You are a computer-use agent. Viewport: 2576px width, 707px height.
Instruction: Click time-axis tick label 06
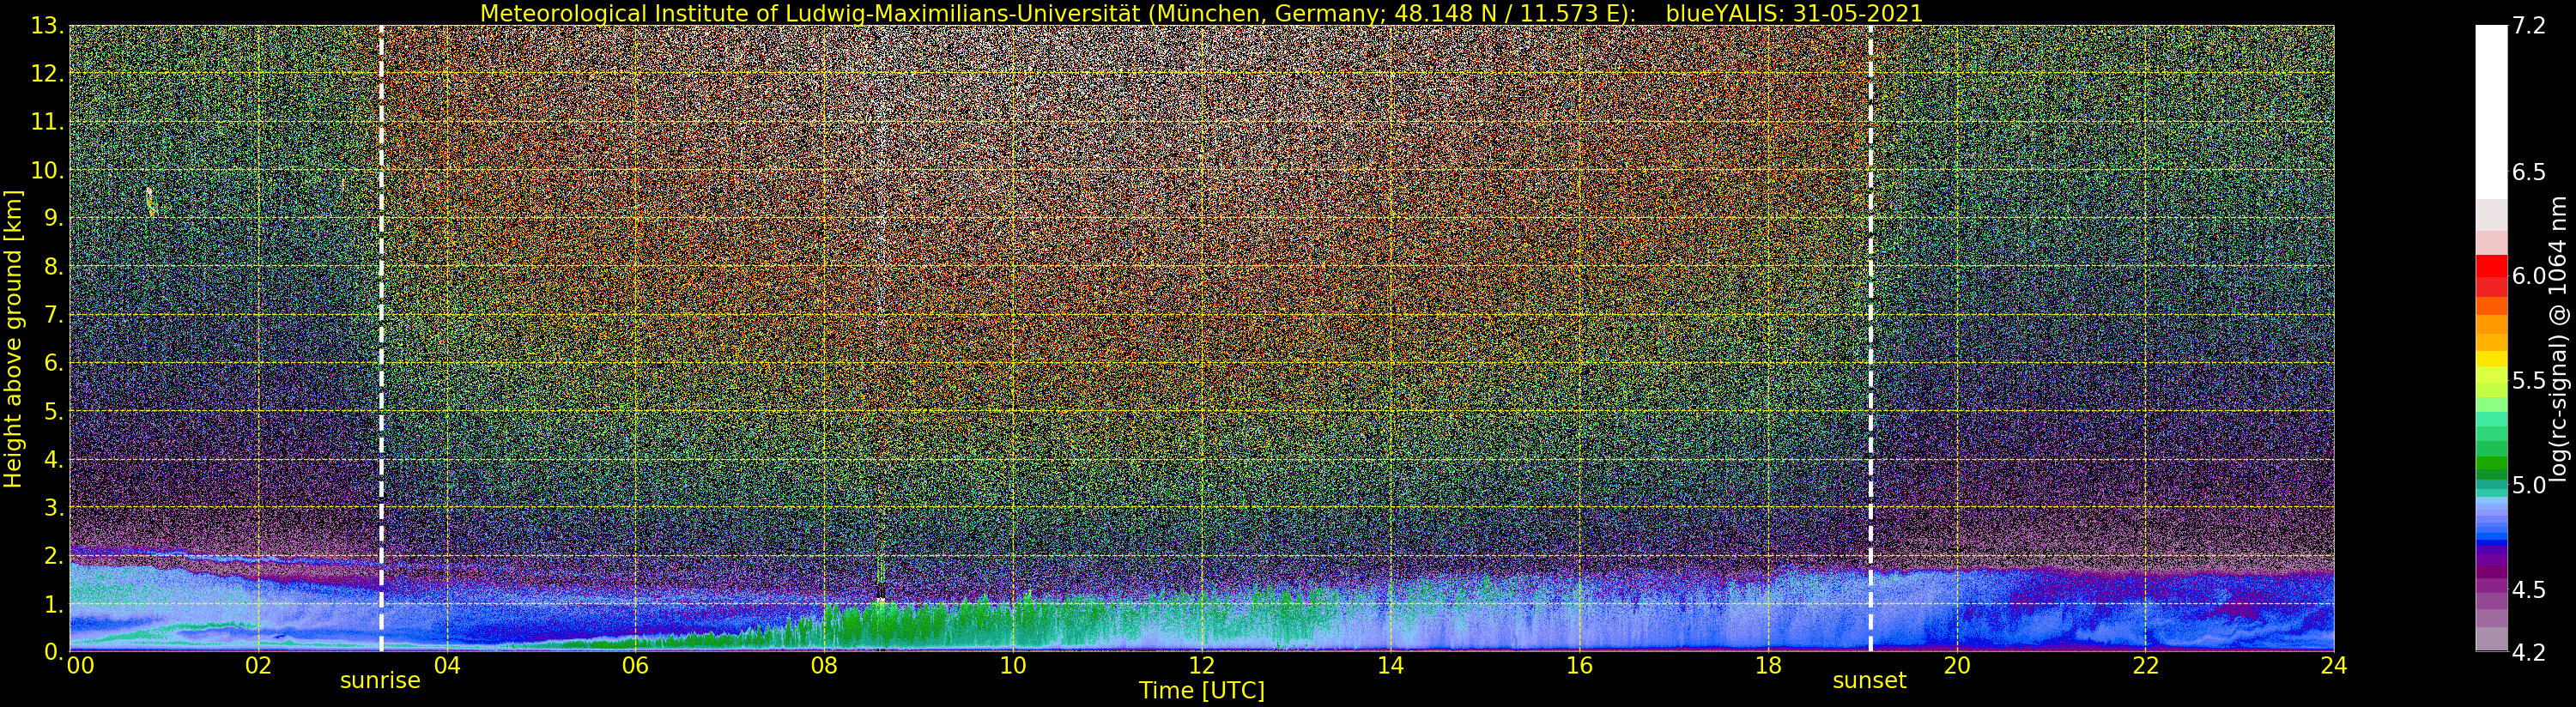[635, 665]
